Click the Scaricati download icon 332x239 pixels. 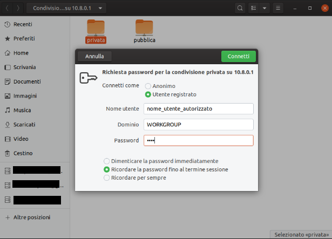[x=8, y=125]
